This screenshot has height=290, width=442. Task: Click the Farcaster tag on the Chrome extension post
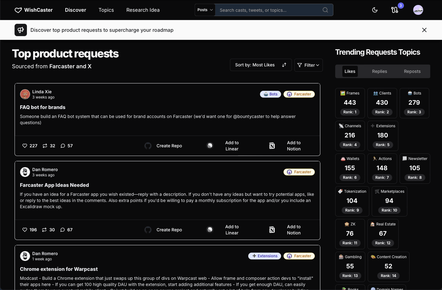pyautogui.click(x=299, y=256)
